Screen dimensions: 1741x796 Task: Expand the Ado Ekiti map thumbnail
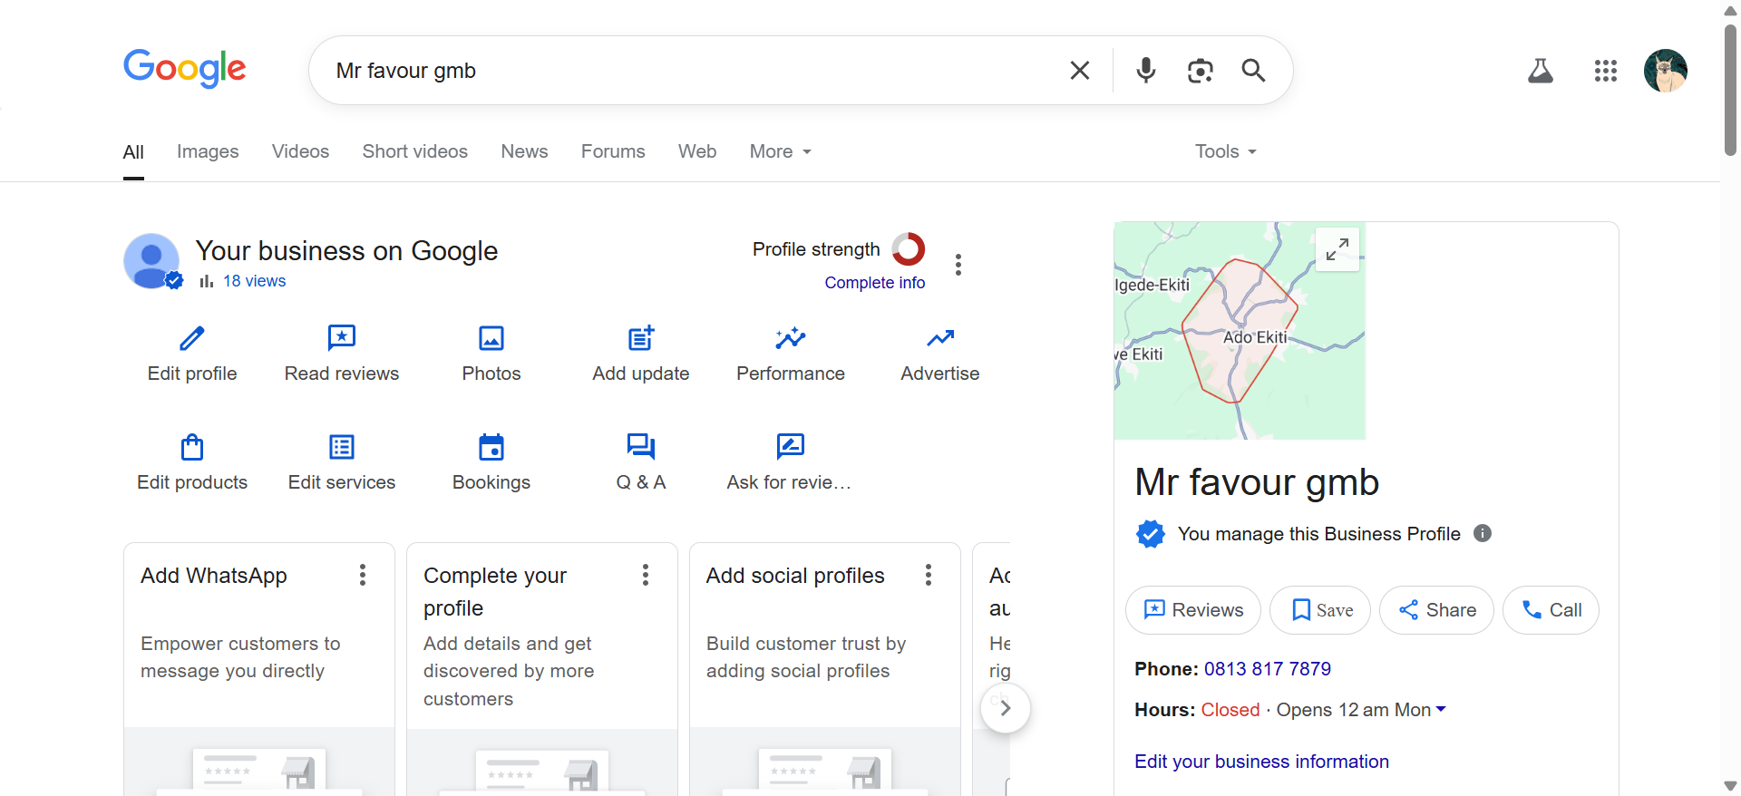(x=1337, y=248)
